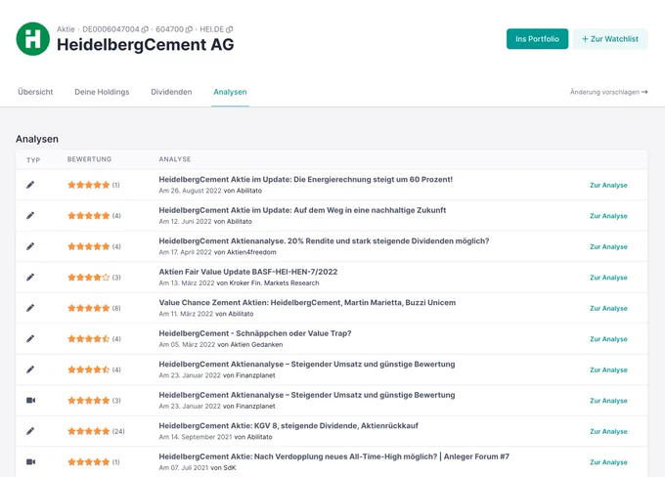
Task: Click the BEWERTUNG column header
Action: 89,159
